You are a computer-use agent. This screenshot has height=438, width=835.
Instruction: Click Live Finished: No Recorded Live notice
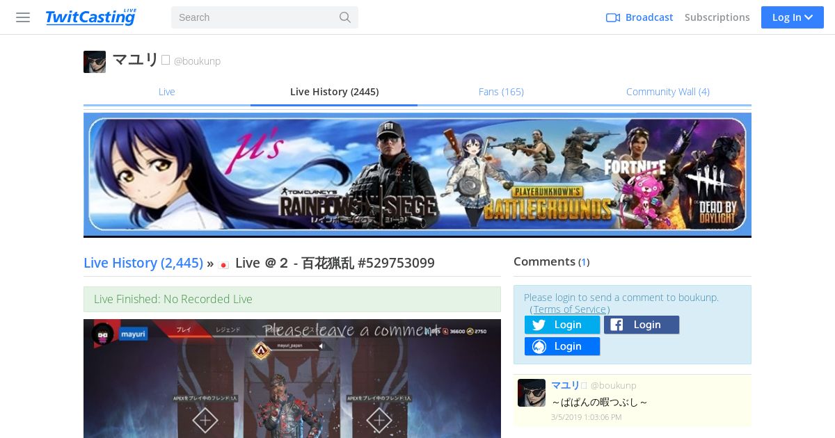tap(292, 299)
